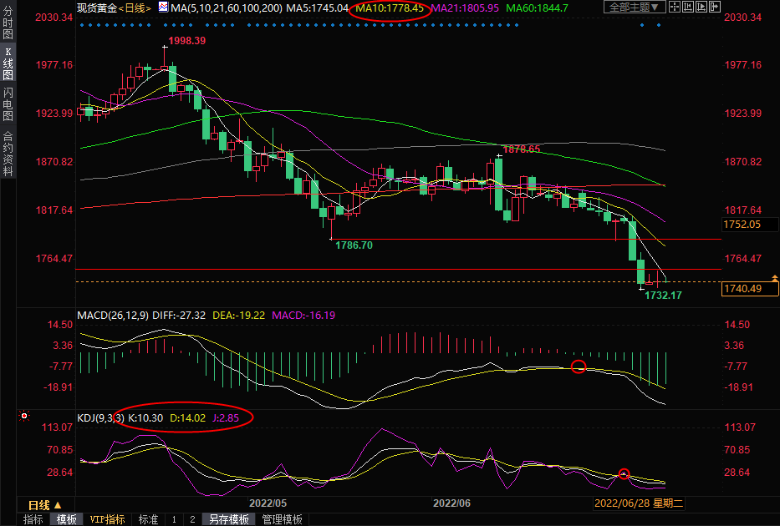Open the 闪电图 side tab
Viewport: 780px width, 526px height.
[8, 108]
